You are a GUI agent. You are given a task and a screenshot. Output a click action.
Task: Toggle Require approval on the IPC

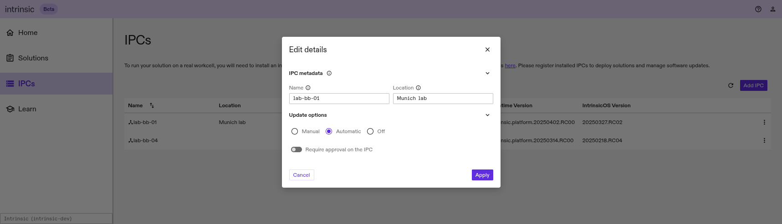[x=296, y=149]
